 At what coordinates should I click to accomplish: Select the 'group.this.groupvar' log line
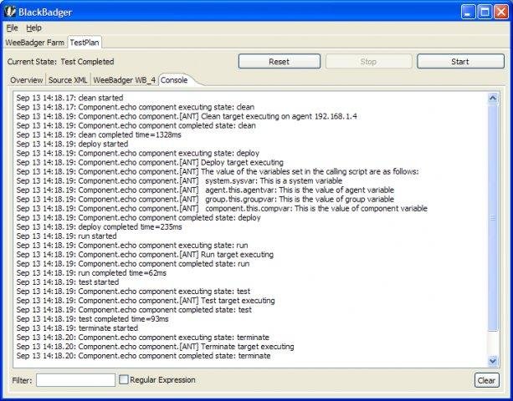(205, 199)
